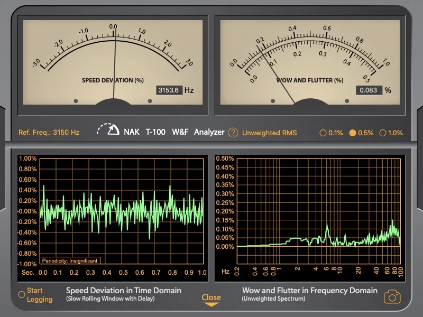
Task: Click the Wow and Flutter analog meter dial
Action: click(309, 61)
